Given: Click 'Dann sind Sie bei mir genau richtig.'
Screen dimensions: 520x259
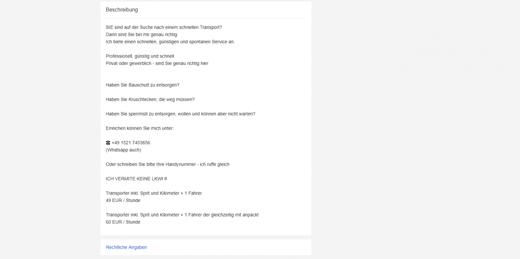Looking at the screenshot, I should [x=142, y=35].
